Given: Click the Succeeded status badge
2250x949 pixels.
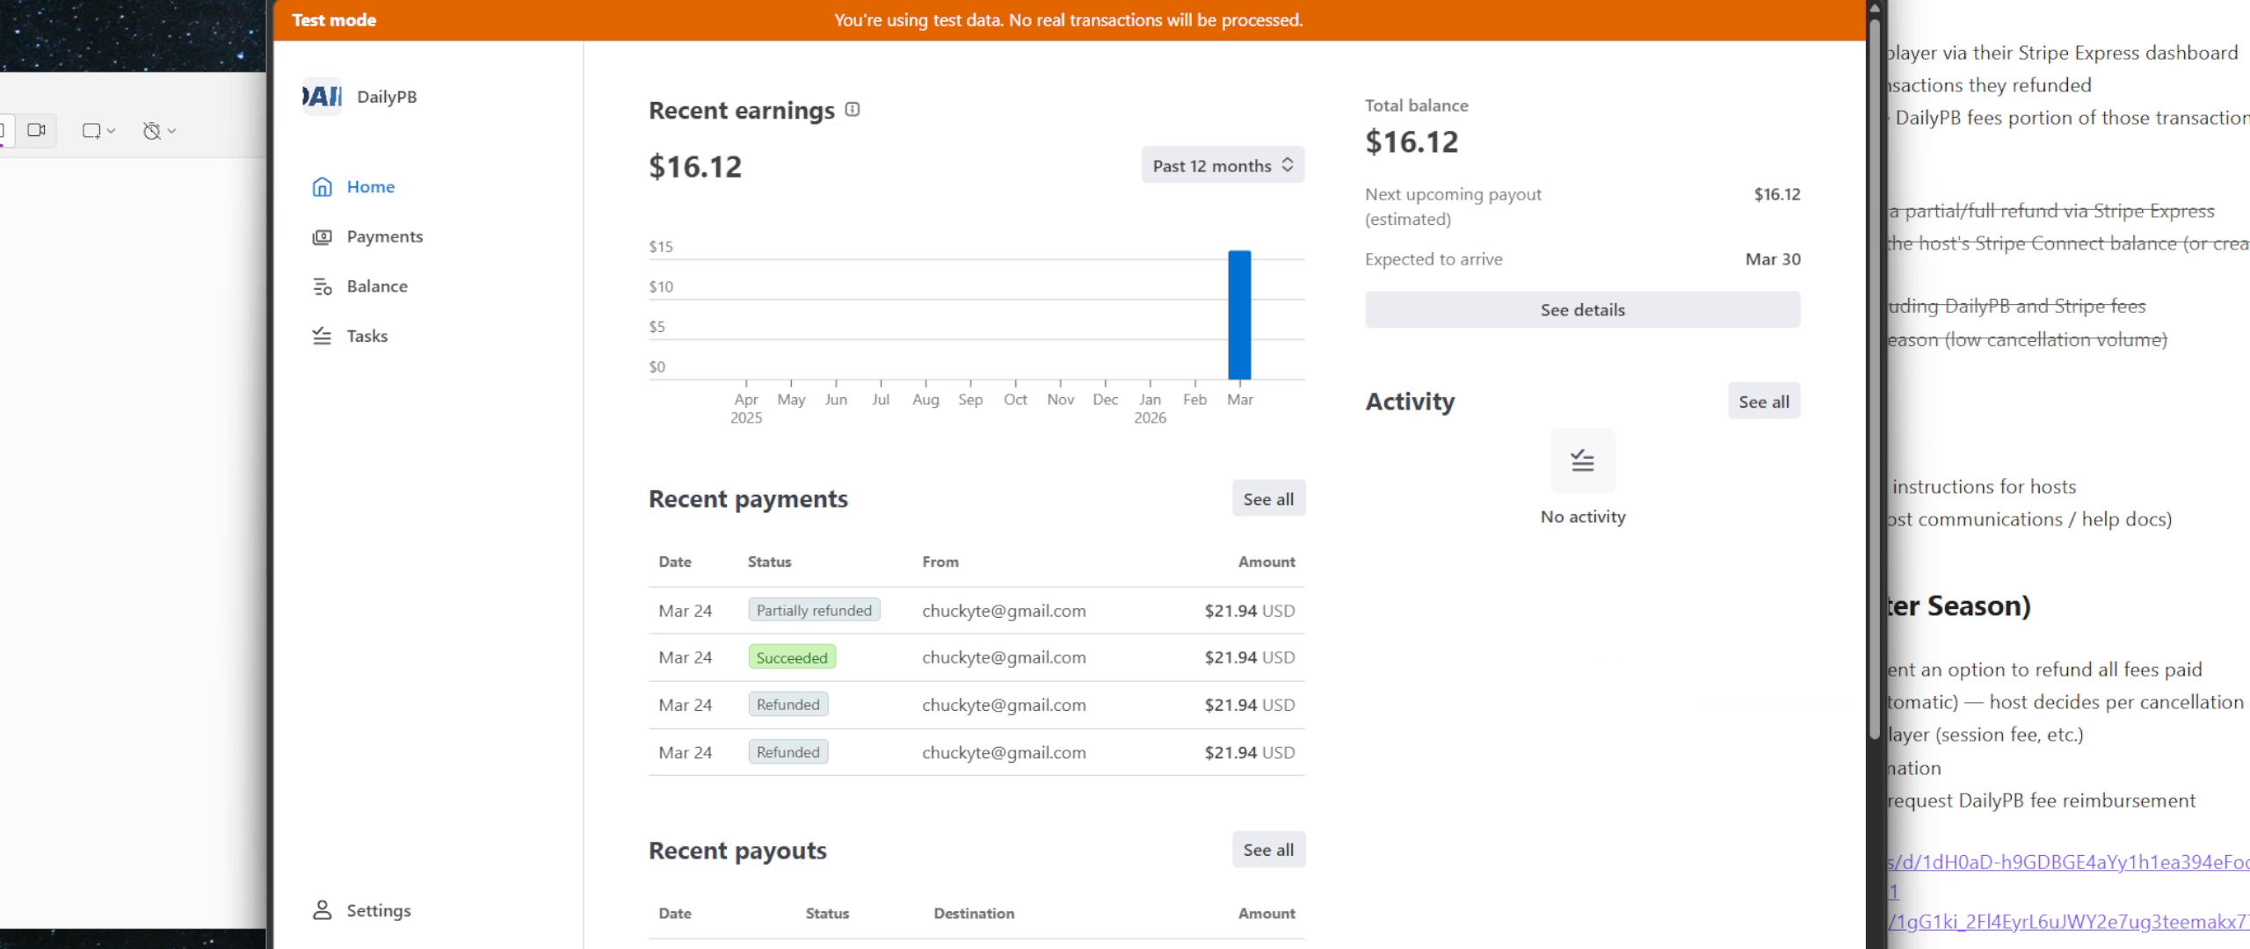Looking at the screenshot, I should [792, 657].
